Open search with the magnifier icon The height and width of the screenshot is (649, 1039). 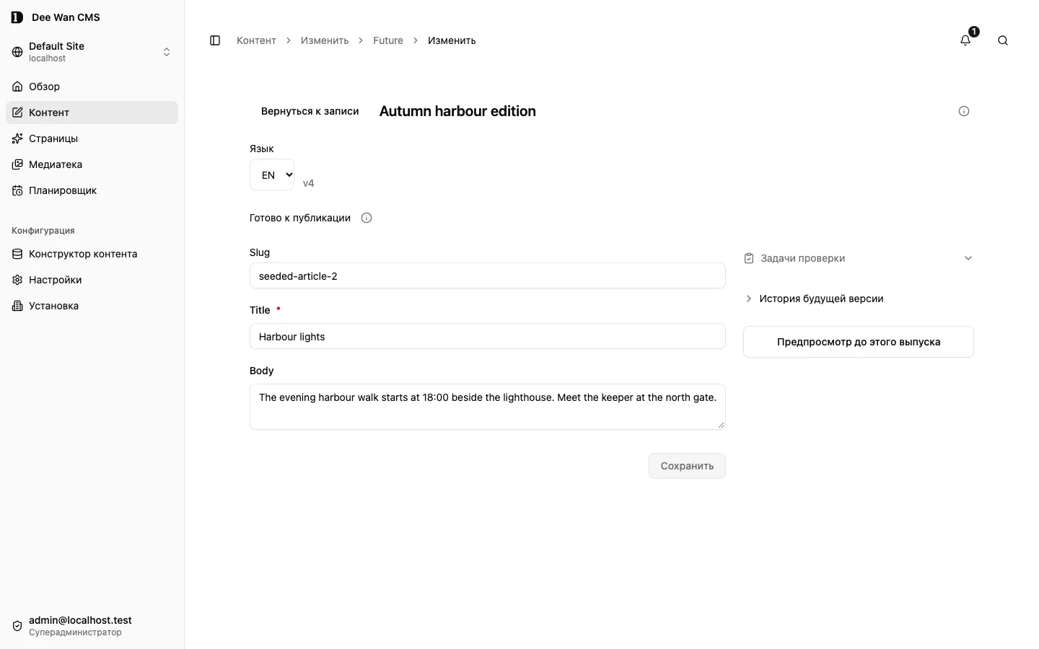[x=1003, y=40]
